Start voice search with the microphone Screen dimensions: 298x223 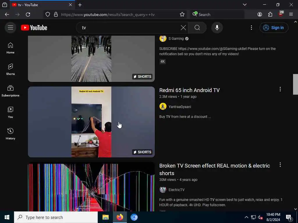tap(217, 28)
